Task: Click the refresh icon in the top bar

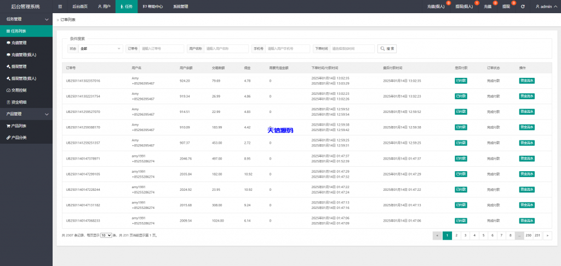Action: (523, 7)
